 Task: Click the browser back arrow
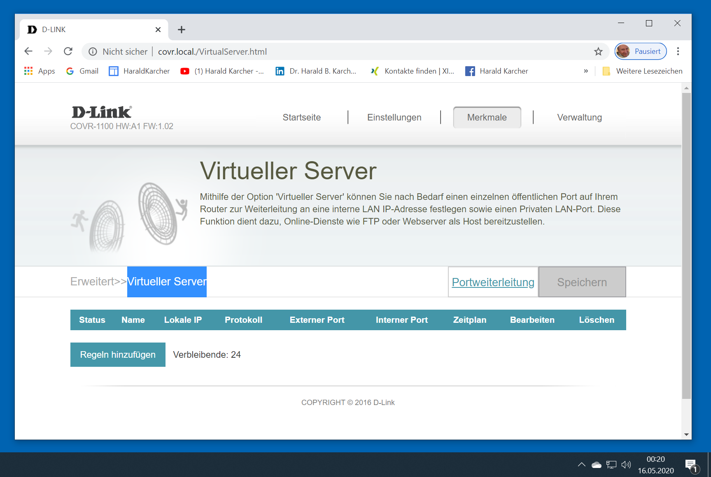click(28, 51)
